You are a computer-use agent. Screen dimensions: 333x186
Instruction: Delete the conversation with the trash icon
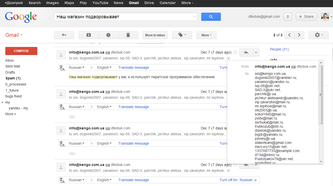click(128, 35)
